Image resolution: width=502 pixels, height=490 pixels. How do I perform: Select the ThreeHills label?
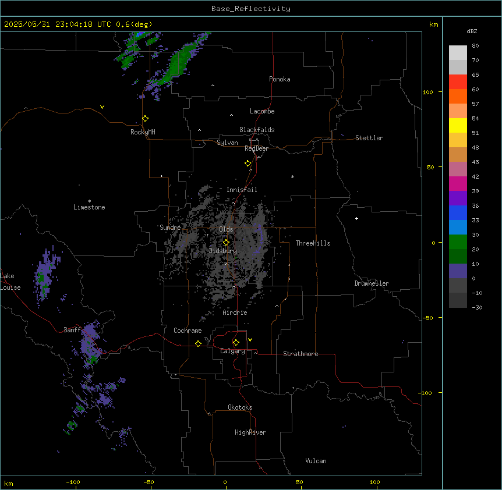pyautogui.click(x=313, y=243)
